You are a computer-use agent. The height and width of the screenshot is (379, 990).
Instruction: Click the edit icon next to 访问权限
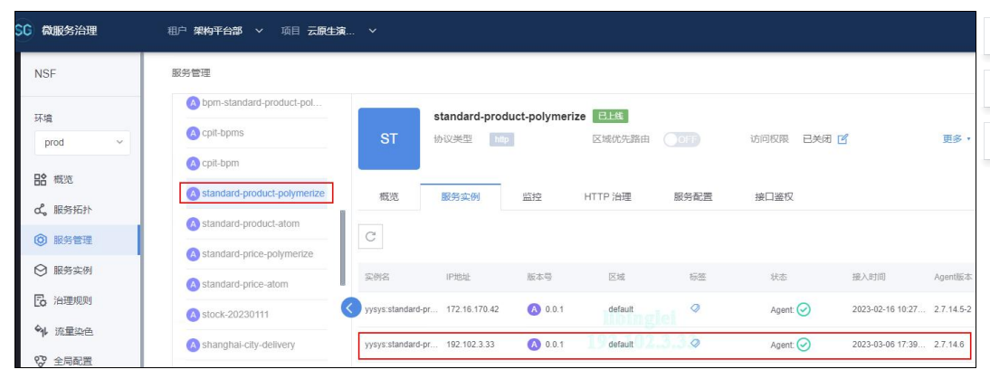842,139
